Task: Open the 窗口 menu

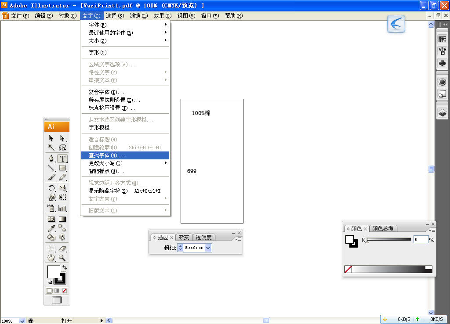Action: [210, 16]
